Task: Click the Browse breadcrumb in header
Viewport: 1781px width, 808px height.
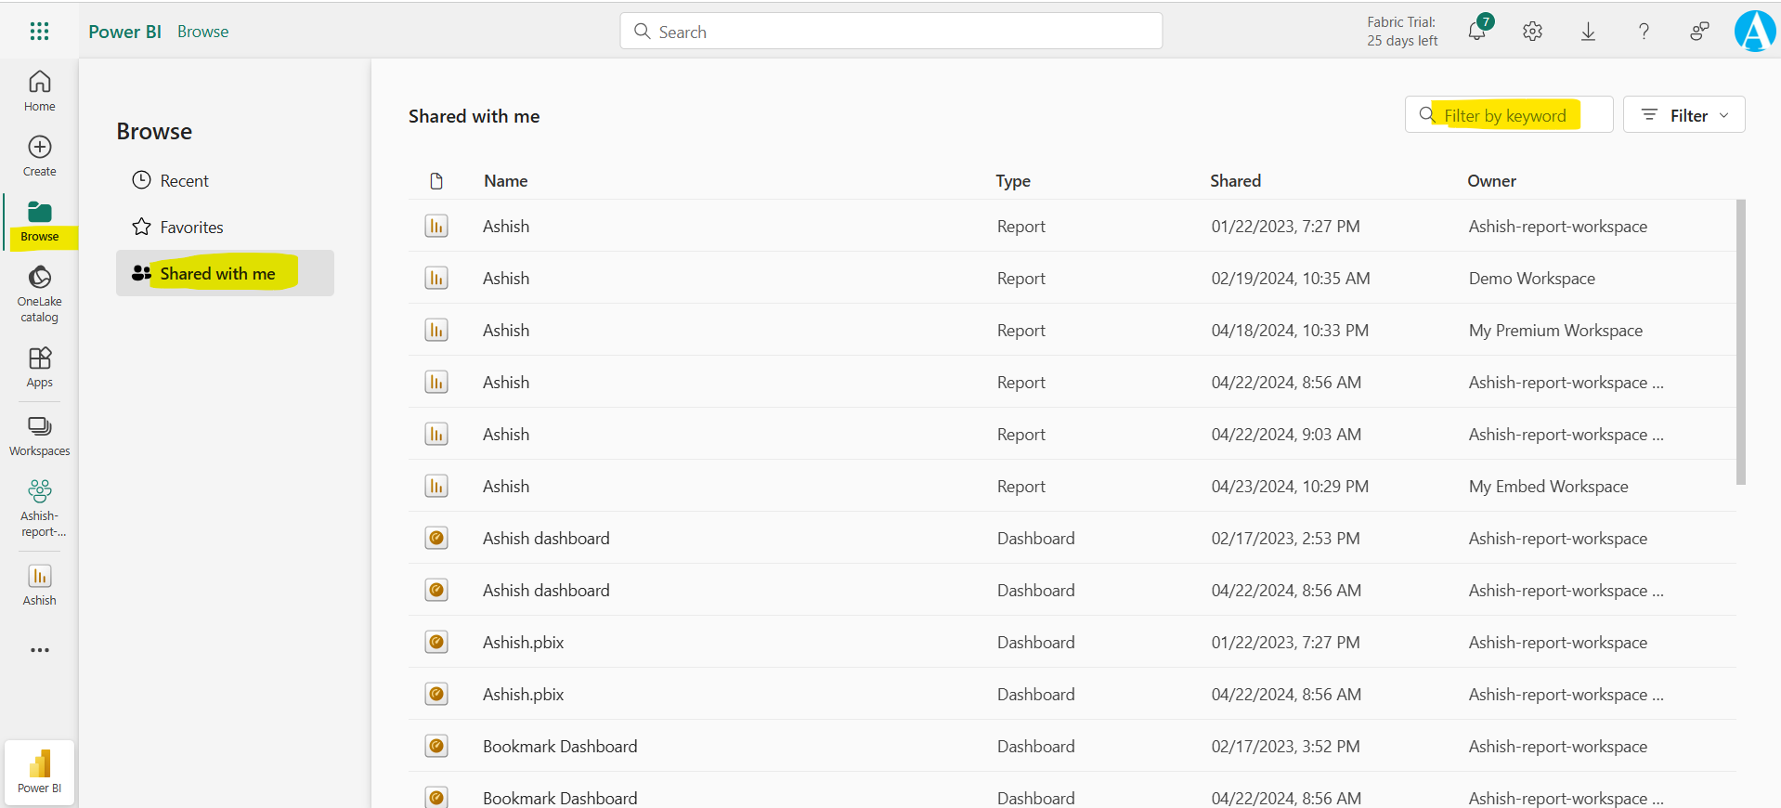Action: [202, 32]
